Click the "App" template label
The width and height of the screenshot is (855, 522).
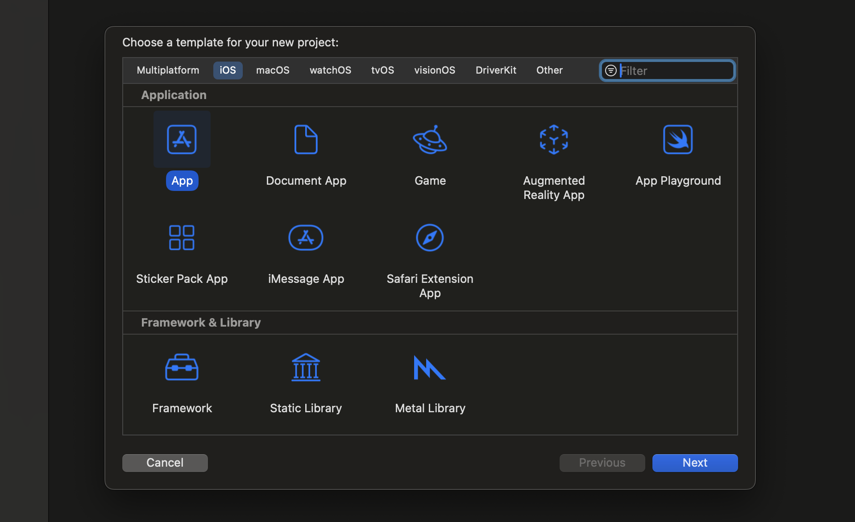tap(182, 181)
